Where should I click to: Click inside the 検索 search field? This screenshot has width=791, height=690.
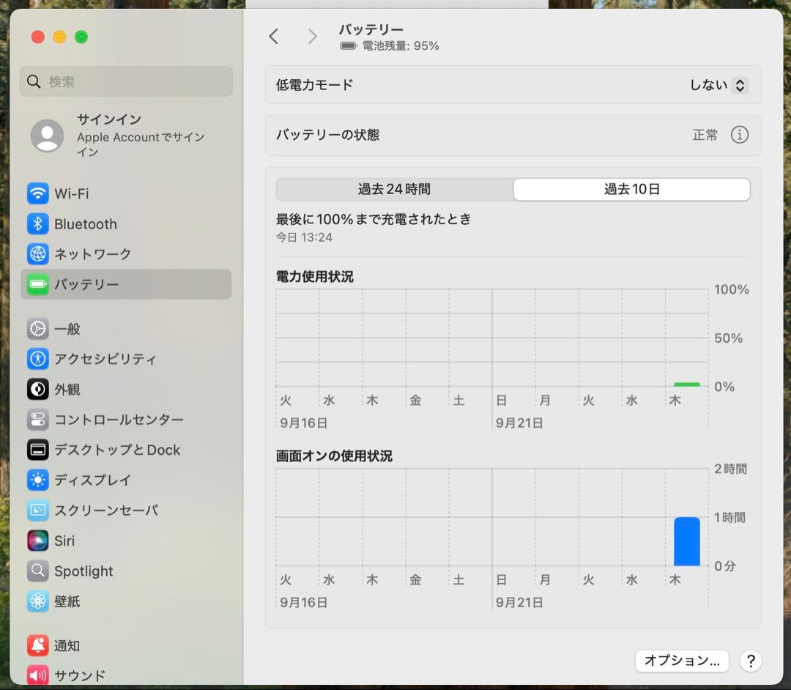(x=125, y=81)
